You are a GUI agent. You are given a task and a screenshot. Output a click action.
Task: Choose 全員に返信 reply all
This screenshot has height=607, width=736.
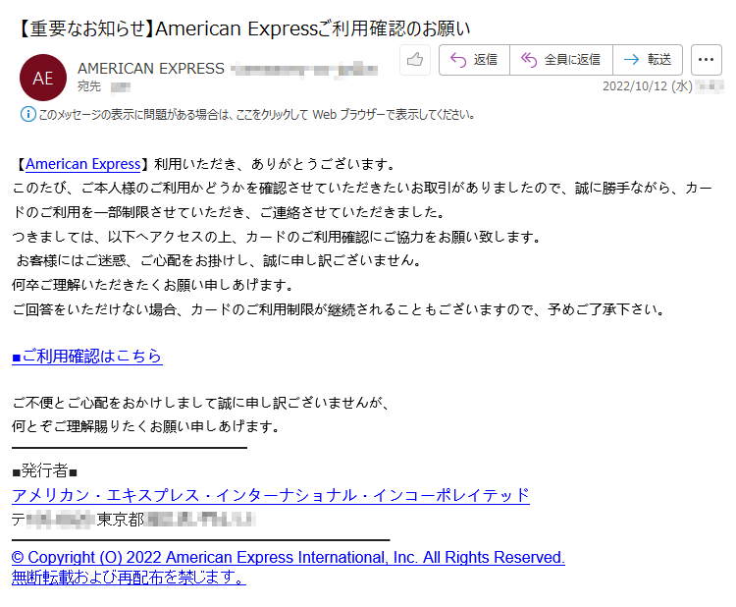pyautogui.click(x=561, y=60)
